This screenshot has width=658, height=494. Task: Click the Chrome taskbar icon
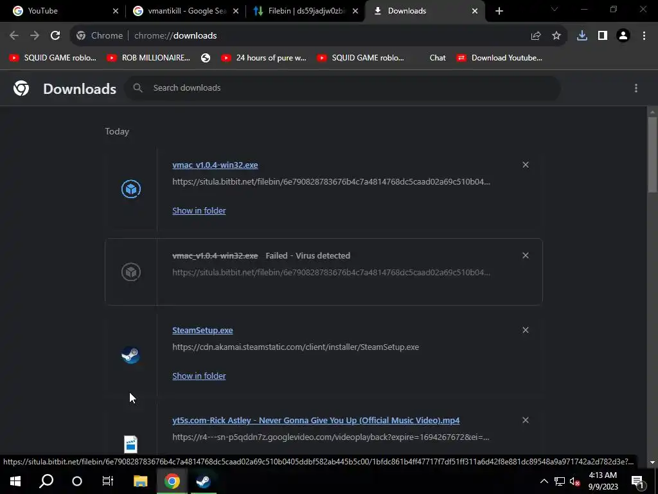click(172, 481)
